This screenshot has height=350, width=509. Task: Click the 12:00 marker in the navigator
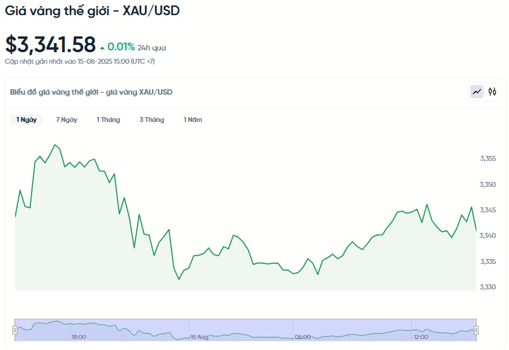[421, 337]
